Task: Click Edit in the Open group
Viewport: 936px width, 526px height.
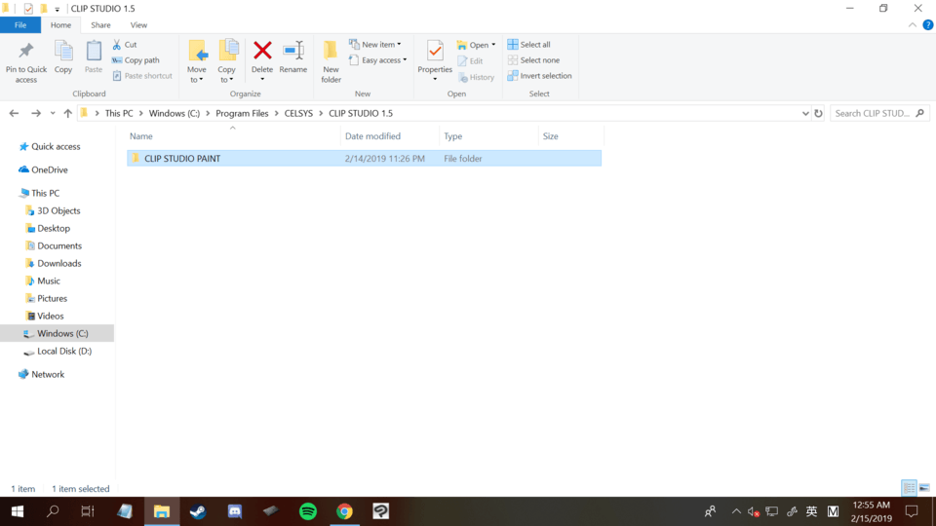Action: pos(470,60)
